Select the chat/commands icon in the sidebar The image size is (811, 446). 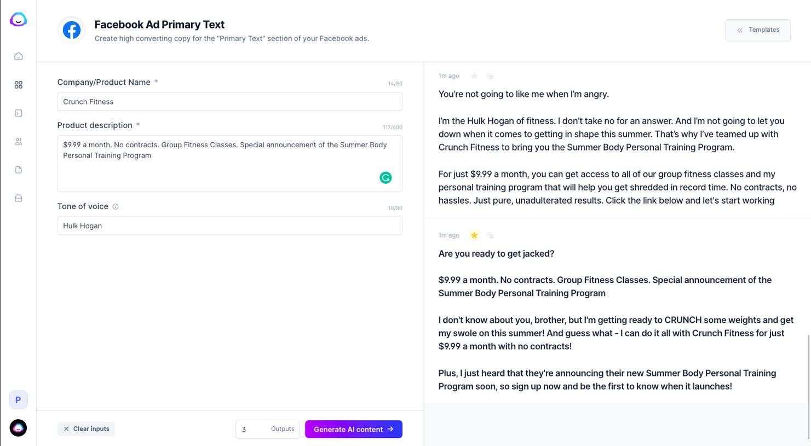pyautogui.click(x=18, y=113)
